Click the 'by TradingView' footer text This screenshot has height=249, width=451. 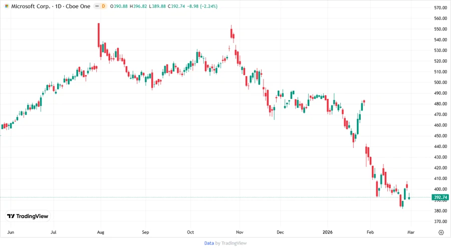231,243
